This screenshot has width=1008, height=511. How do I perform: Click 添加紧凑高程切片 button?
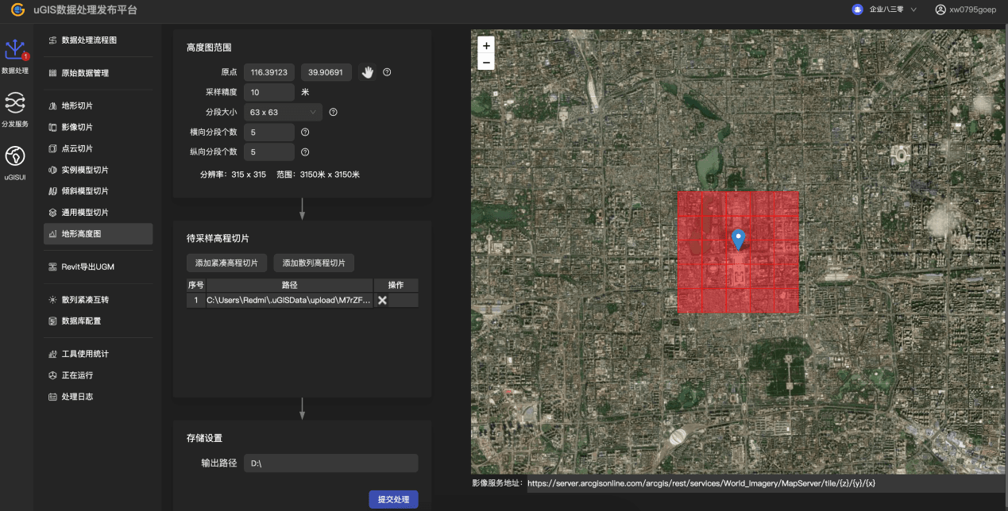[226, 263]
